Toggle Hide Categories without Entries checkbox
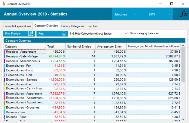The image size is (189, 123). [72, 34]
